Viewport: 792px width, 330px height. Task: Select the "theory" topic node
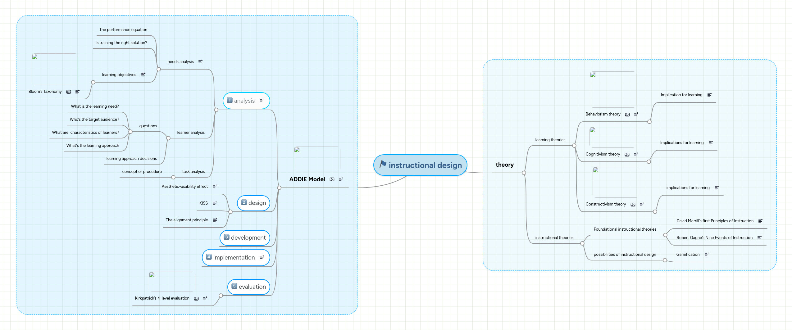(504, 165)
